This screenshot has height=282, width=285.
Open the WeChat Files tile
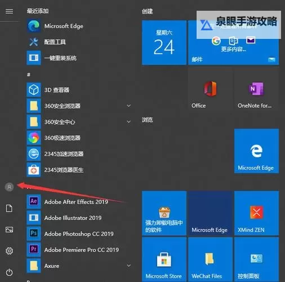click(210, 259)
